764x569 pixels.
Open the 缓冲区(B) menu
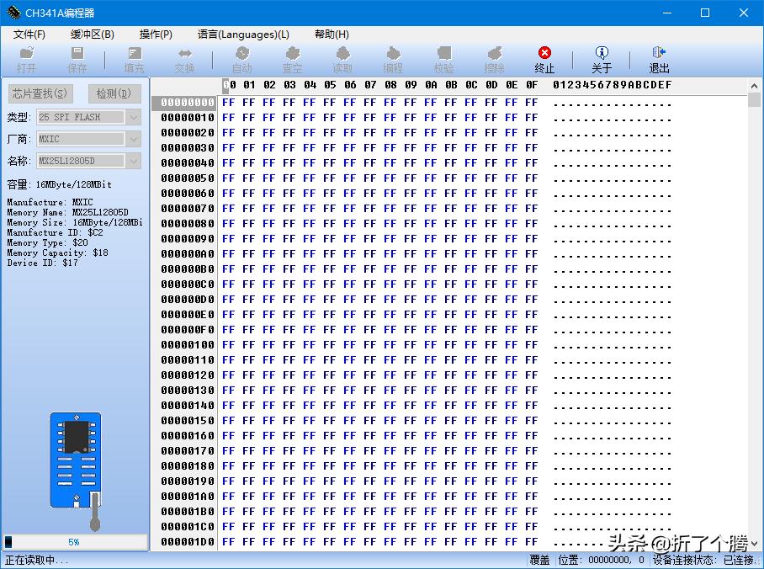tap(92, 35)
